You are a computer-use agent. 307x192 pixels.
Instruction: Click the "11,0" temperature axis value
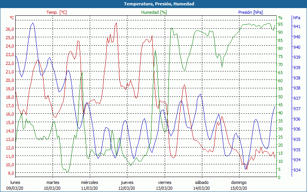coord(10,156)
